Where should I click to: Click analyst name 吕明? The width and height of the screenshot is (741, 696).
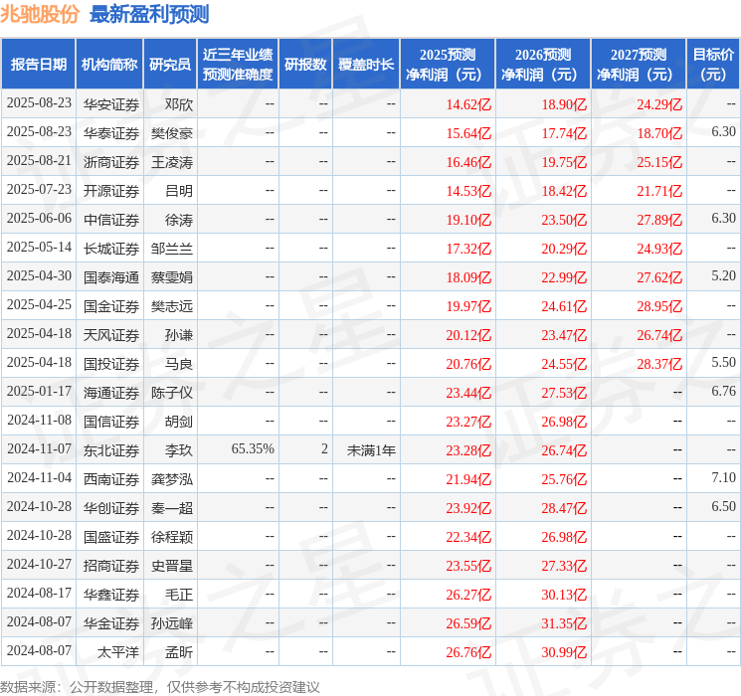(x=179, y=191)
